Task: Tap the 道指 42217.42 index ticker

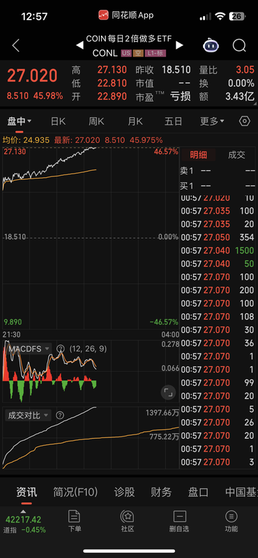Action: coord(25,525)
